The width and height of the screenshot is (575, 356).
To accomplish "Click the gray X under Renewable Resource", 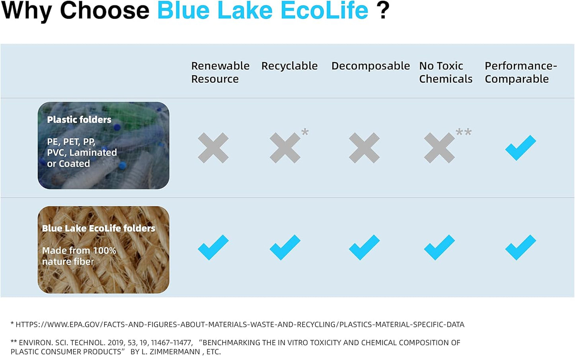I will pyautogui.click(x=213, y=148).
